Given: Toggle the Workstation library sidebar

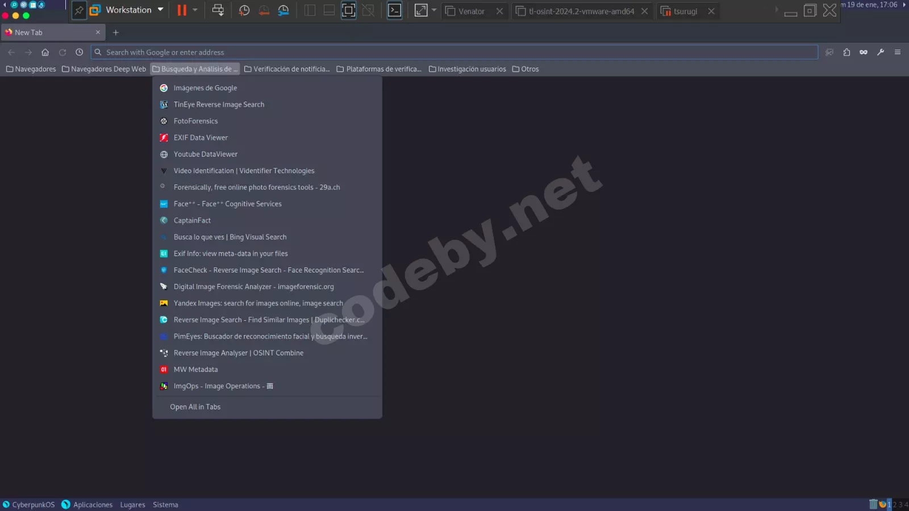Looking at the screenshot, I should pyautogui.click(x=310, y=10).
